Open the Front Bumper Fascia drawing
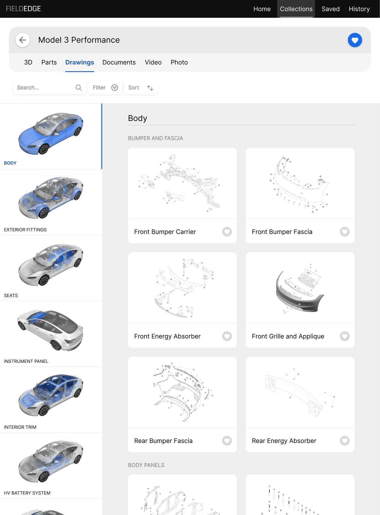380x515 pixels. point(300,183)
